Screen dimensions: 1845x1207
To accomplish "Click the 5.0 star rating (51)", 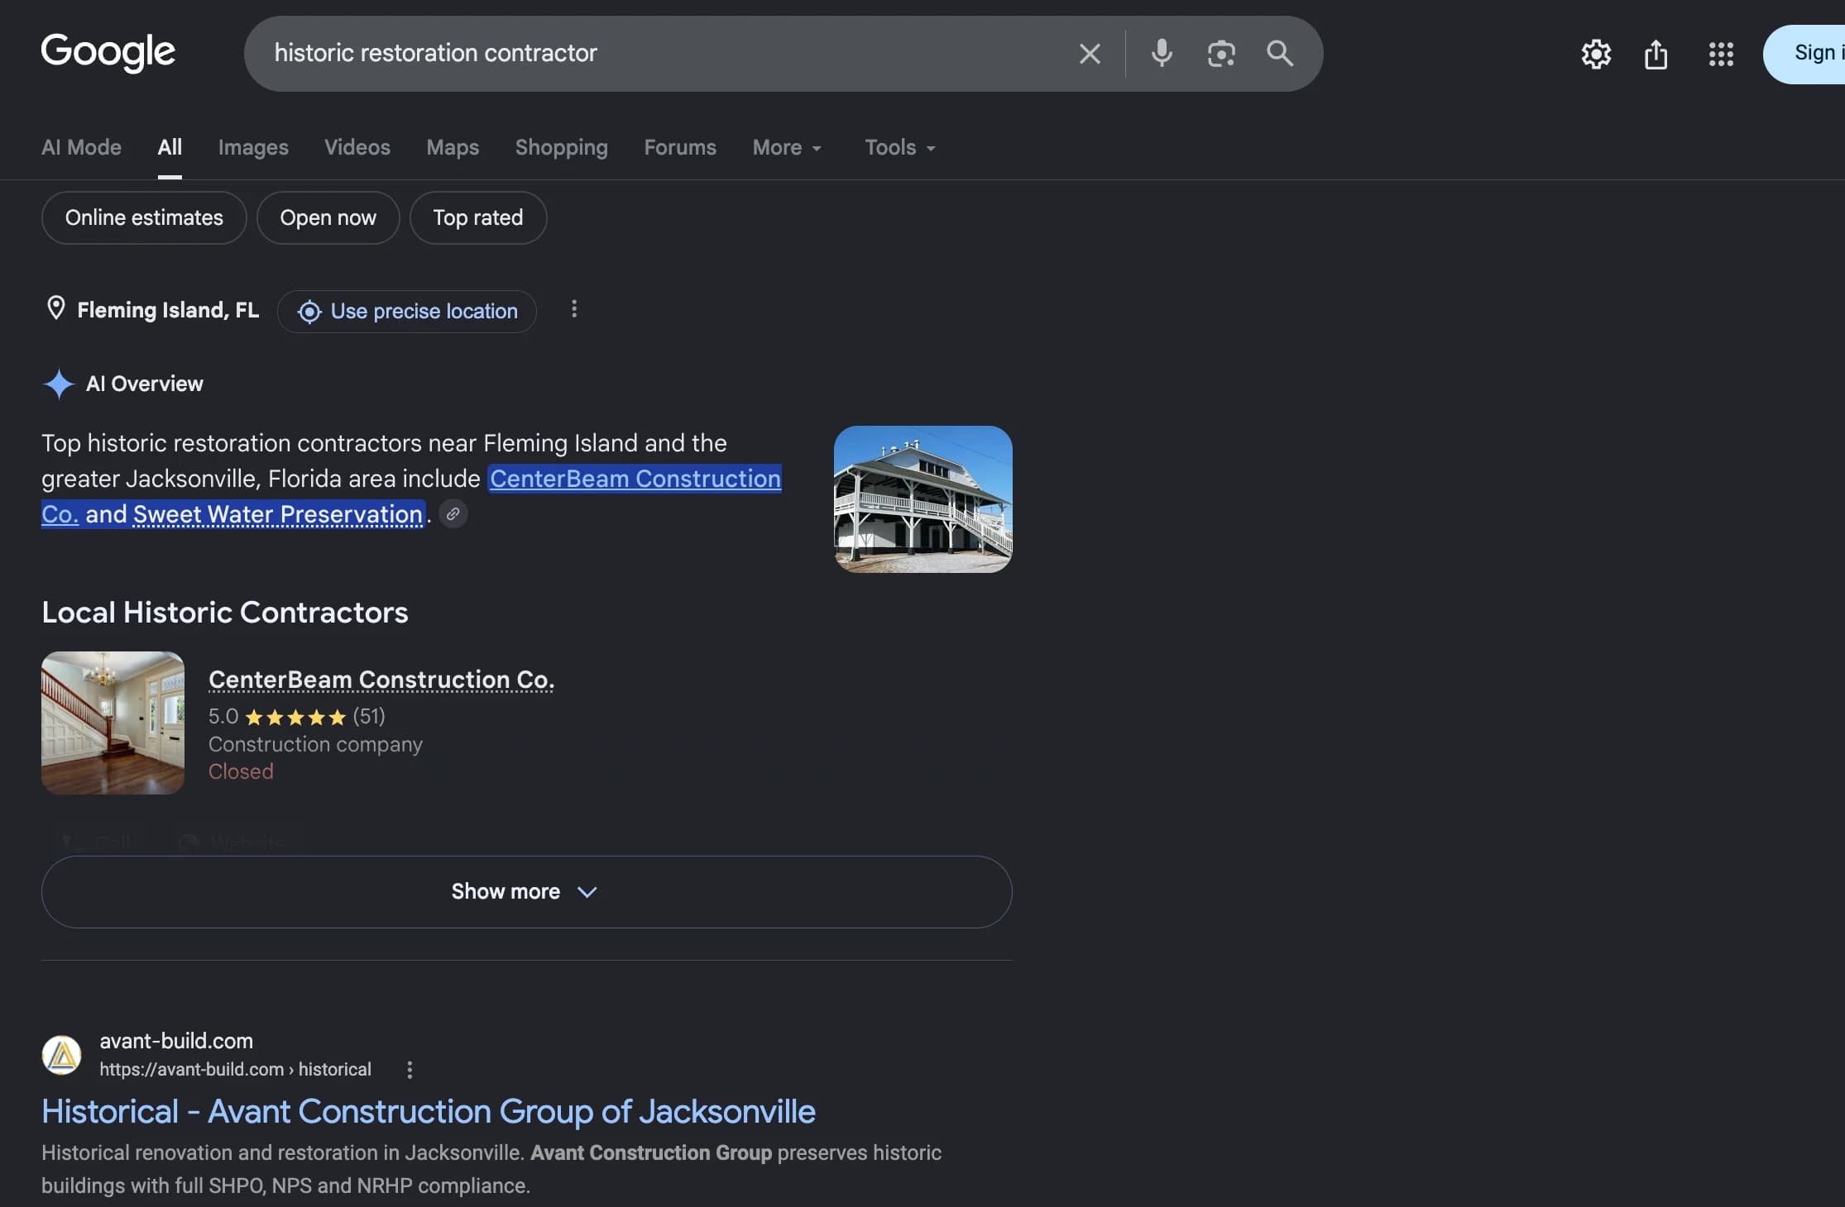I will [297, 716].
